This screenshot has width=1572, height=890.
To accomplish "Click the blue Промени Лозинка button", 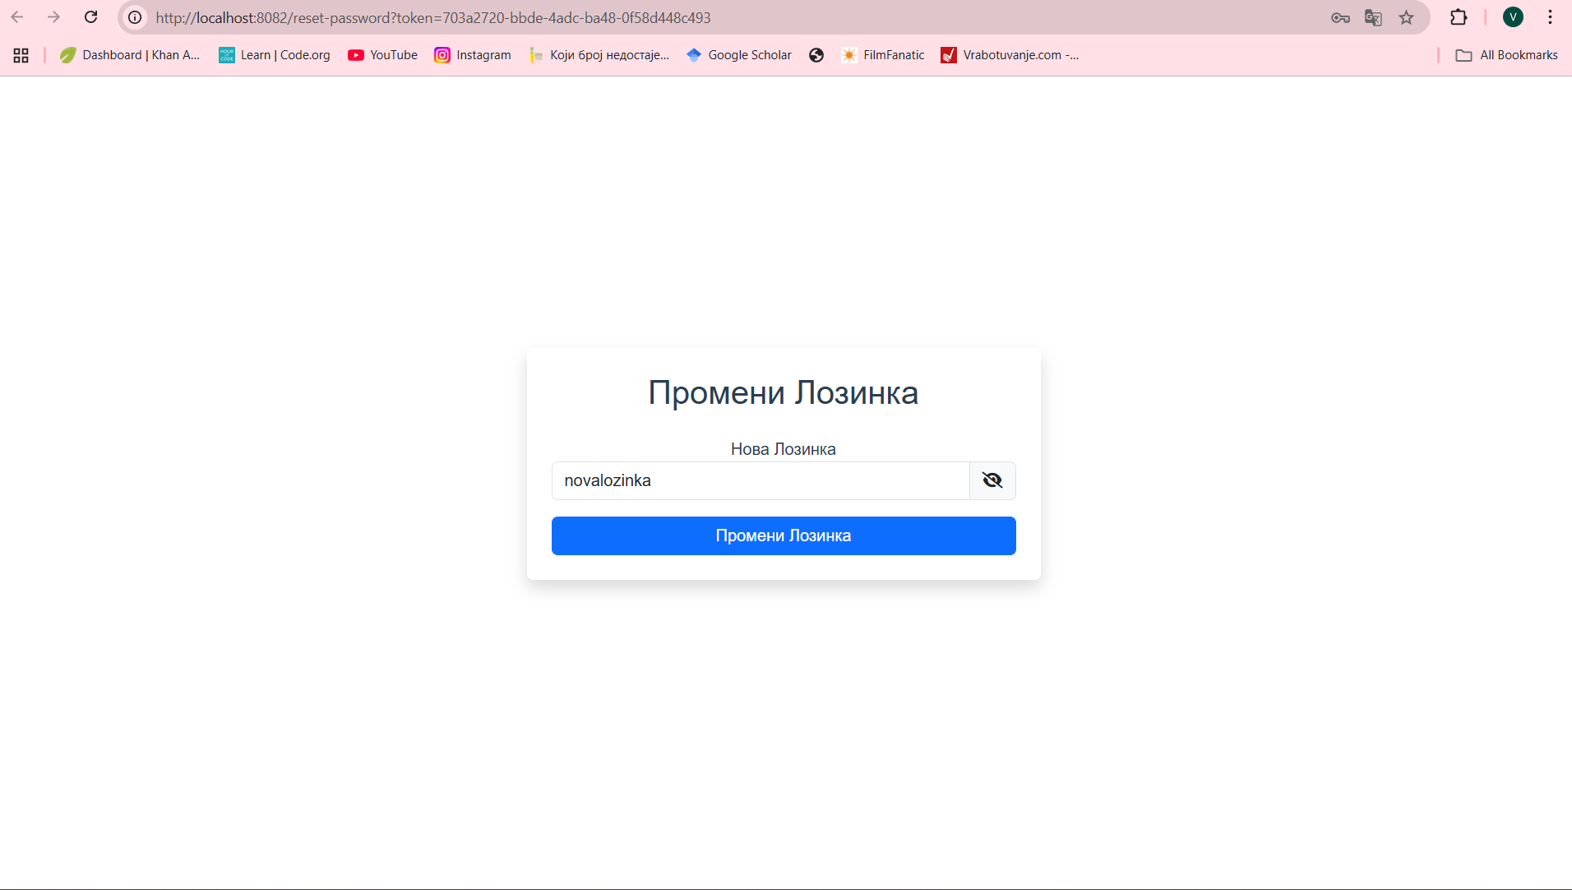I will [783, 535].
